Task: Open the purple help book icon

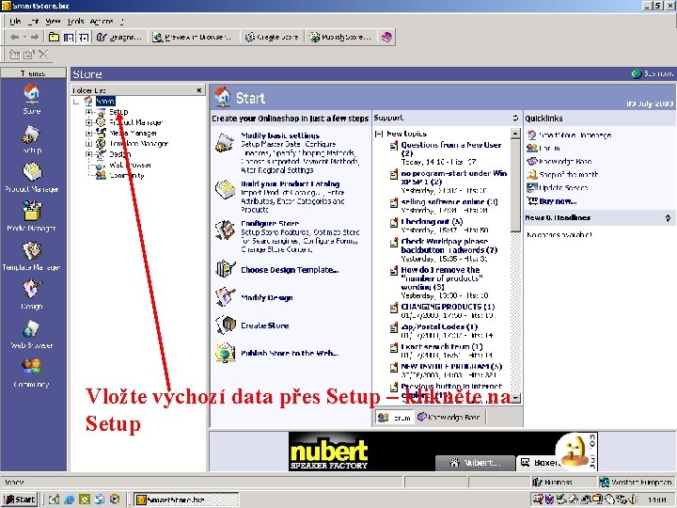Action: (386, 37)
